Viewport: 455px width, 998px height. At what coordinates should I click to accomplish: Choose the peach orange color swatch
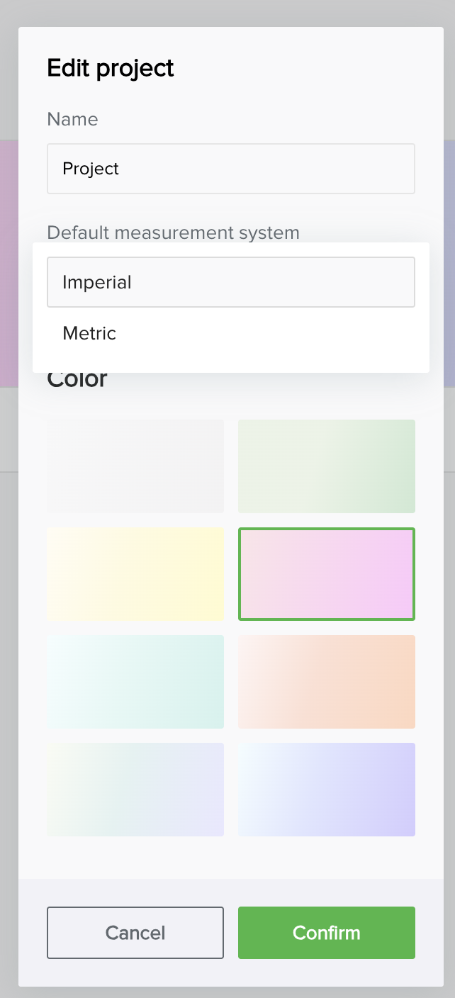[327, 682]
